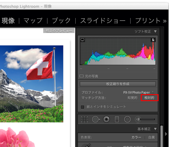Open the PX-5V Photo Paper profile dropdown
The height and width of the screenshot is (147, 169).
pos(138,92)
